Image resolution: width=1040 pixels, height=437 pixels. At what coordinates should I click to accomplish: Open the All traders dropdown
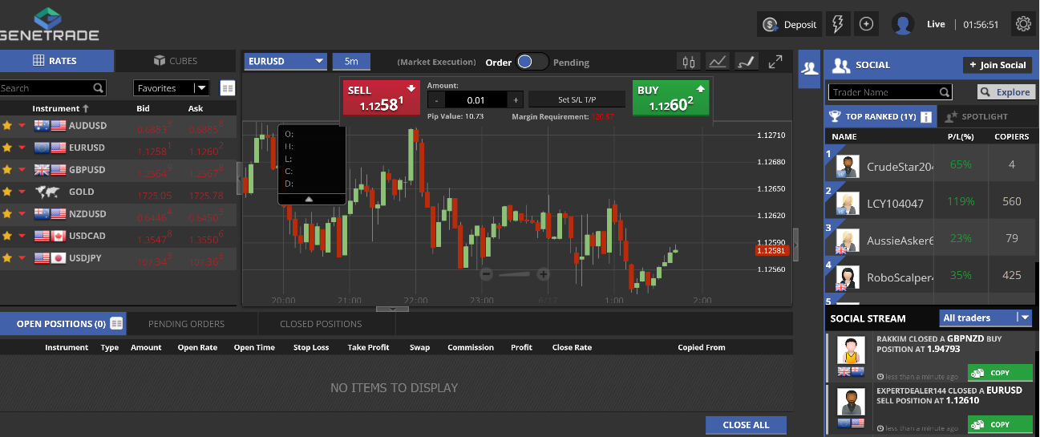coord(986,318)
